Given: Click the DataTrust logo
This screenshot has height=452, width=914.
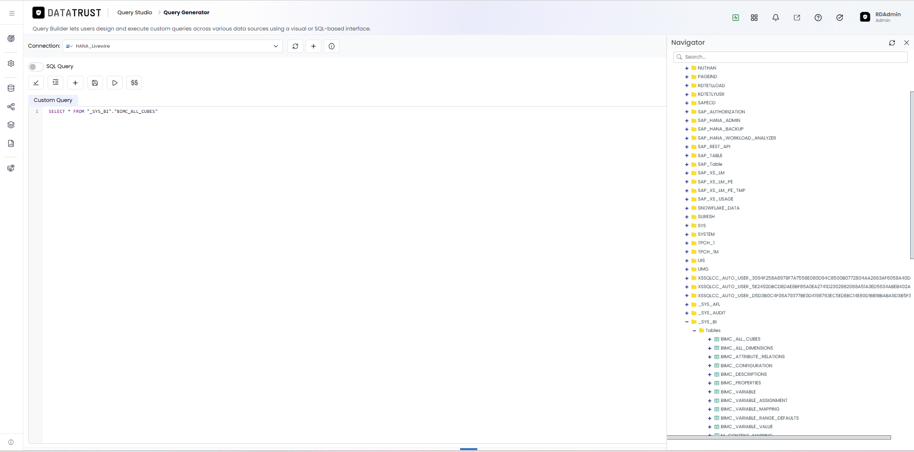Looking at the screenshot, I should (67, 13).
